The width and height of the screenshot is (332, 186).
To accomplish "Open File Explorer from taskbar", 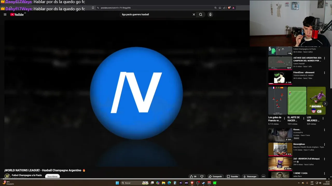I will tap(163, 183).
